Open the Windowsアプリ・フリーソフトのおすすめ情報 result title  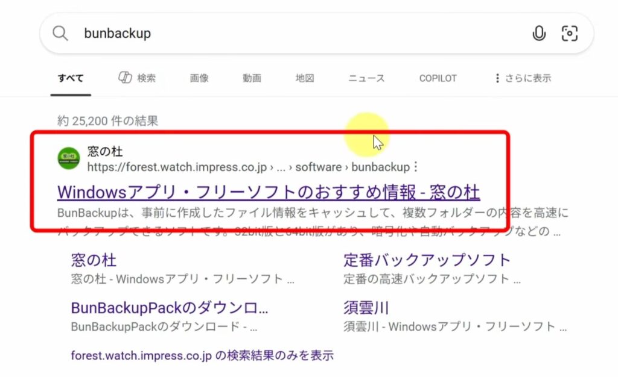269,192
